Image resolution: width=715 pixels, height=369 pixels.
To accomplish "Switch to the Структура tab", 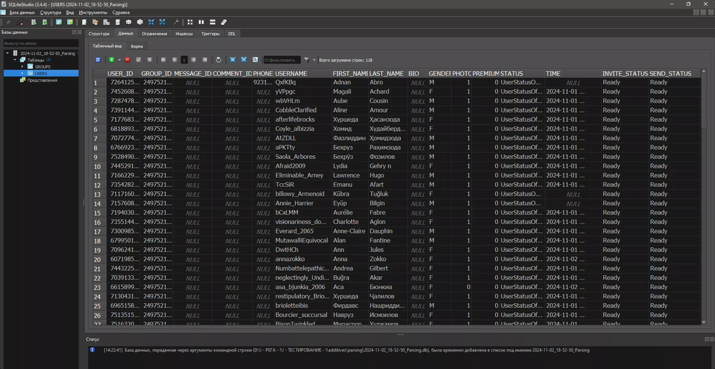I will pyautogui.click(x=99, y=34).
